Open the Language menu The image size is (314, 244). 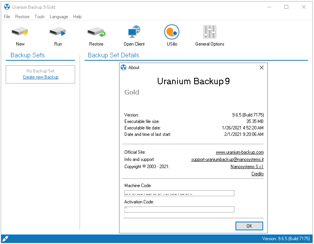click(x=59, y=17)
